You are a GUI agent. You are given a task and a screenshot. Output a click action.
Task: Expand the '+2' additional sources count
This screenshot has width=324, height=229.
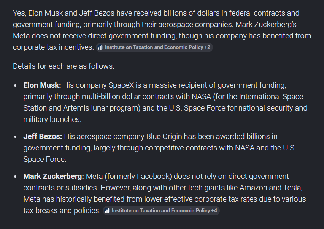207,47
